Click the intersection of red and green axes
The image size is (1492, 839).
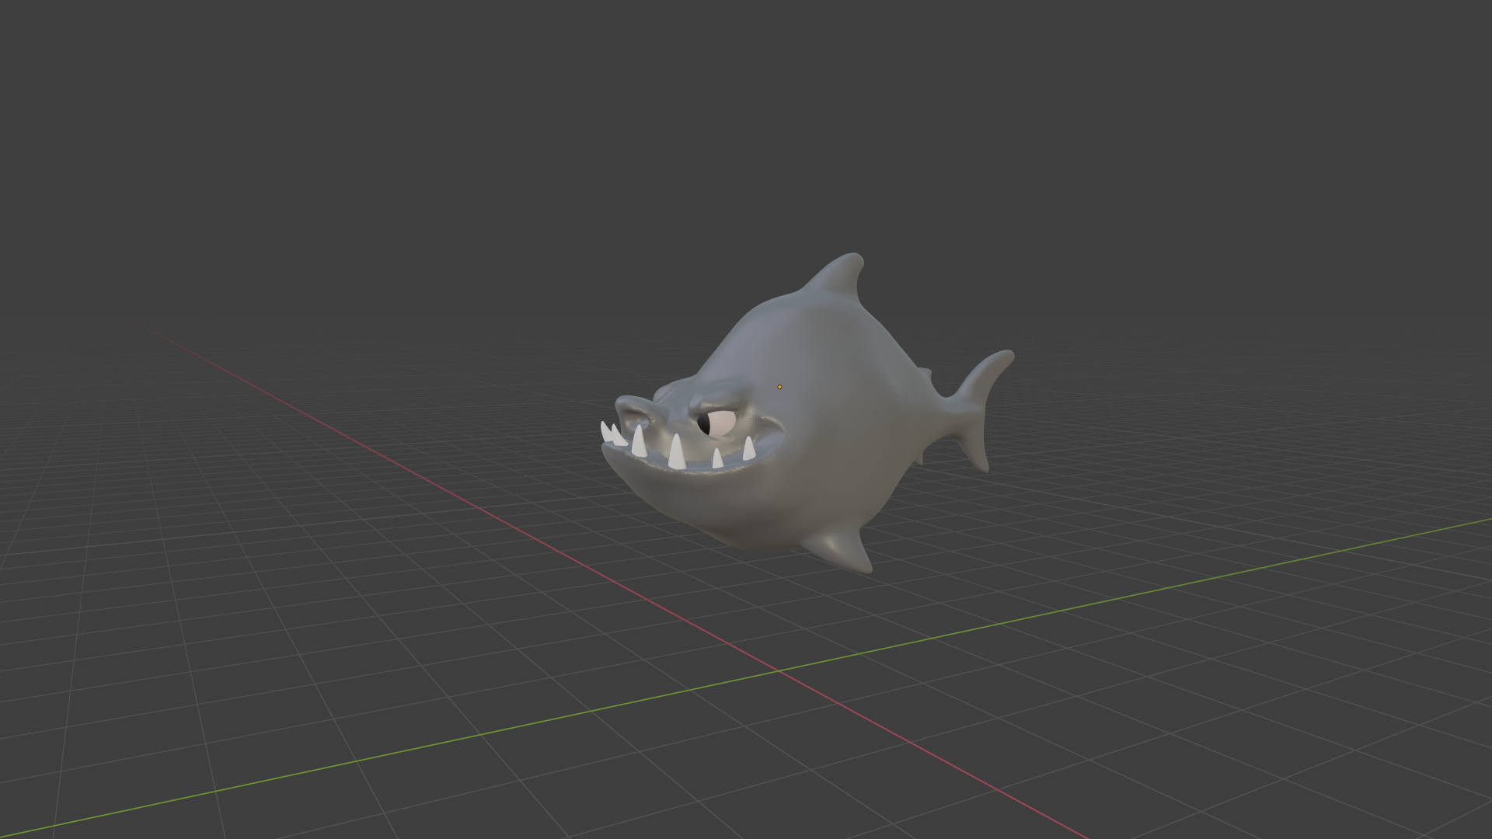pos(777,669)
